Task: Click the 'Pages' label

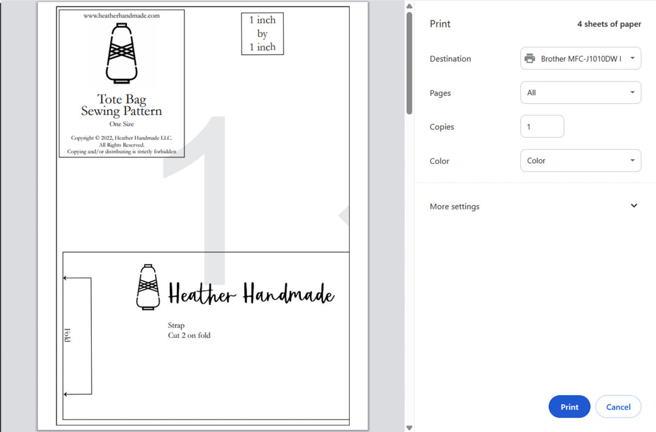Action: click(x=440, y=93)
